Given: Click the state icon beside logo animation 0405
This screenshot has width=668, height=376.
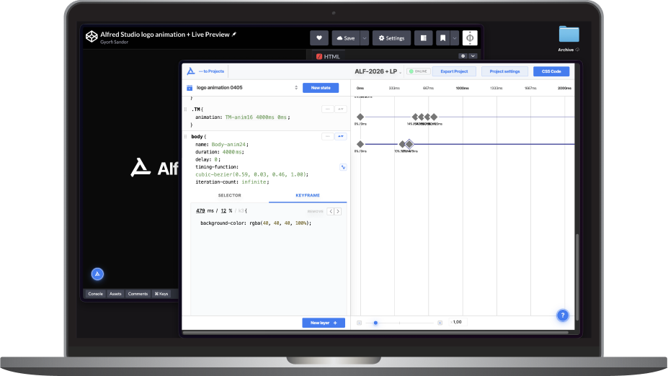Looking at the screenshot, I should click(x=190, y=88).
